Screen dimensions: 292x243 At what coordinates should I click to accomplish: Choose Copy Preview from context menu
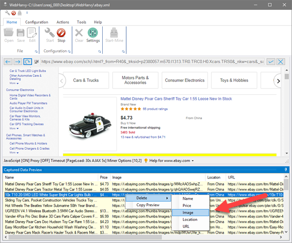click(147, 205)
